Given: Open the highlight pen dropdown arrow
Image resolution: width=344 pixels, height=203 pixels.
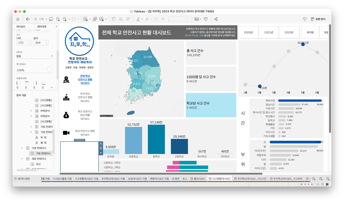Looking at the screenshot, I should point(142,19).
